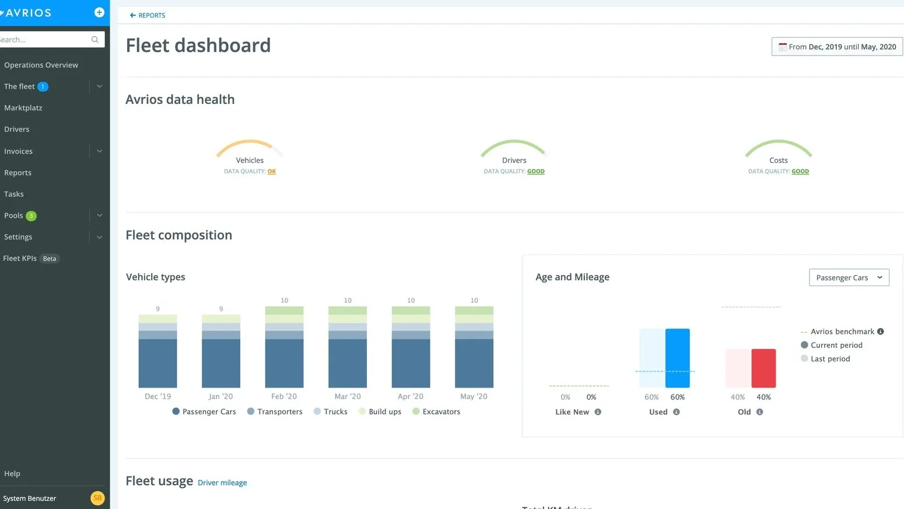Expand the Pools submenu chevron
The image size is (904, 509).
point(100,215)
